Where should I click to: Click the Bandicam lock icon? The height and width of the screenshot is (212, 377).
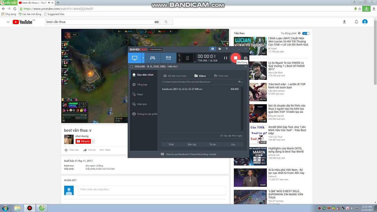(212, 49)
